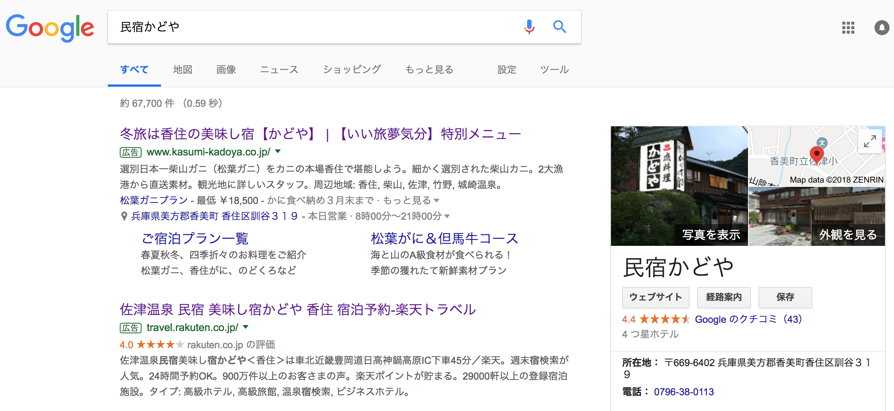894x411 pixels.
Task: Click the 約 67,700 件 result count
Action: [171, 103]
